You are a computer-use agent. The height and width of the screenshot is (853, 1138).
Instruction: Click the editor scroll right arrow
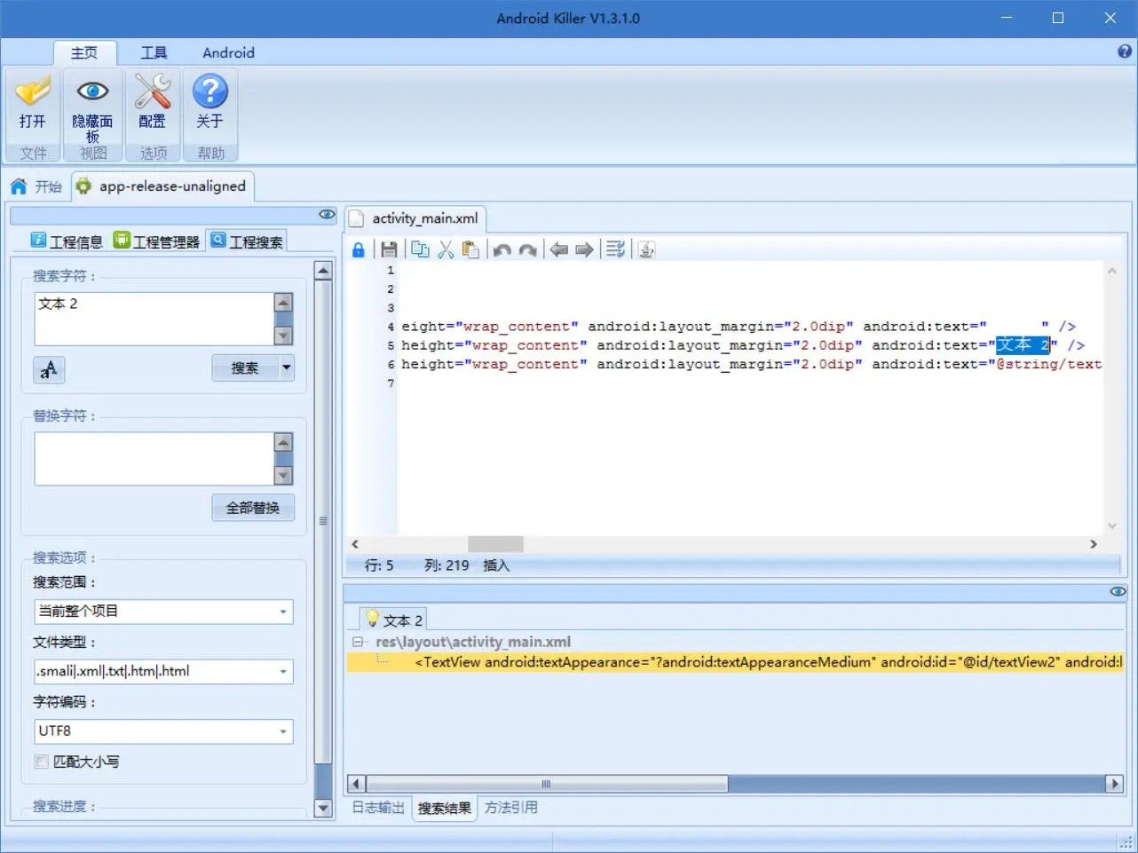tap(1093, 544)
